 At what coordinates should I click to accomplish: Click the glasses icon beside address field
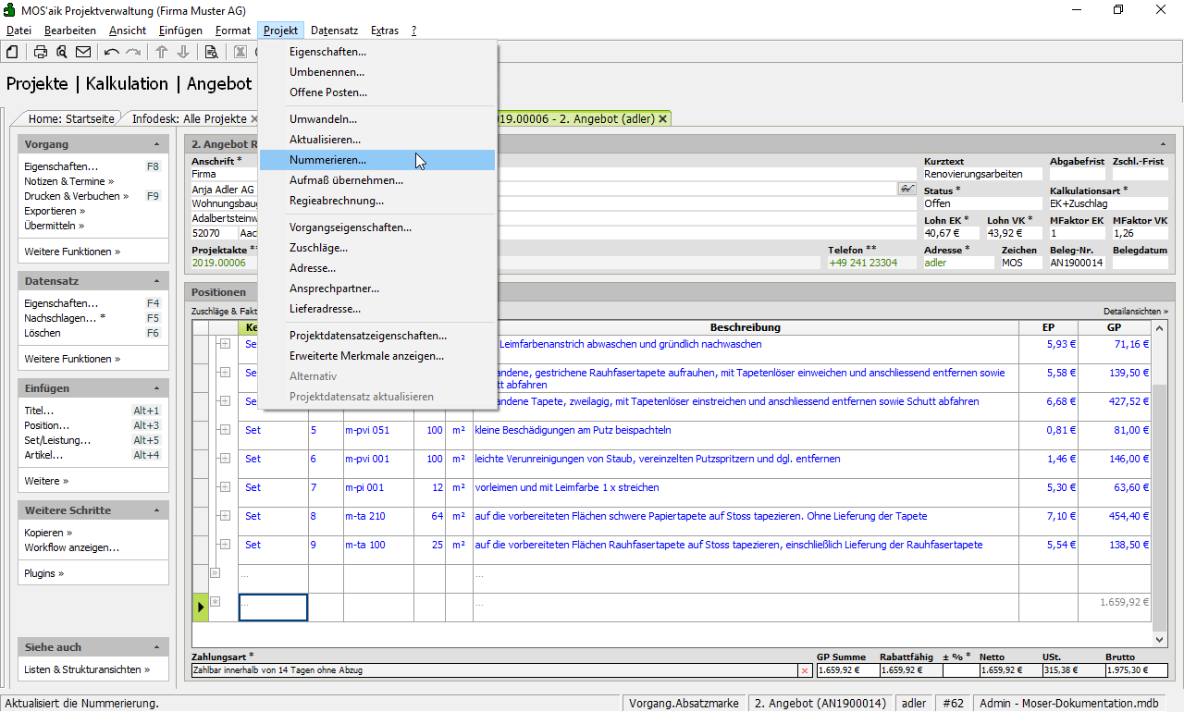(x=906, y=189)
